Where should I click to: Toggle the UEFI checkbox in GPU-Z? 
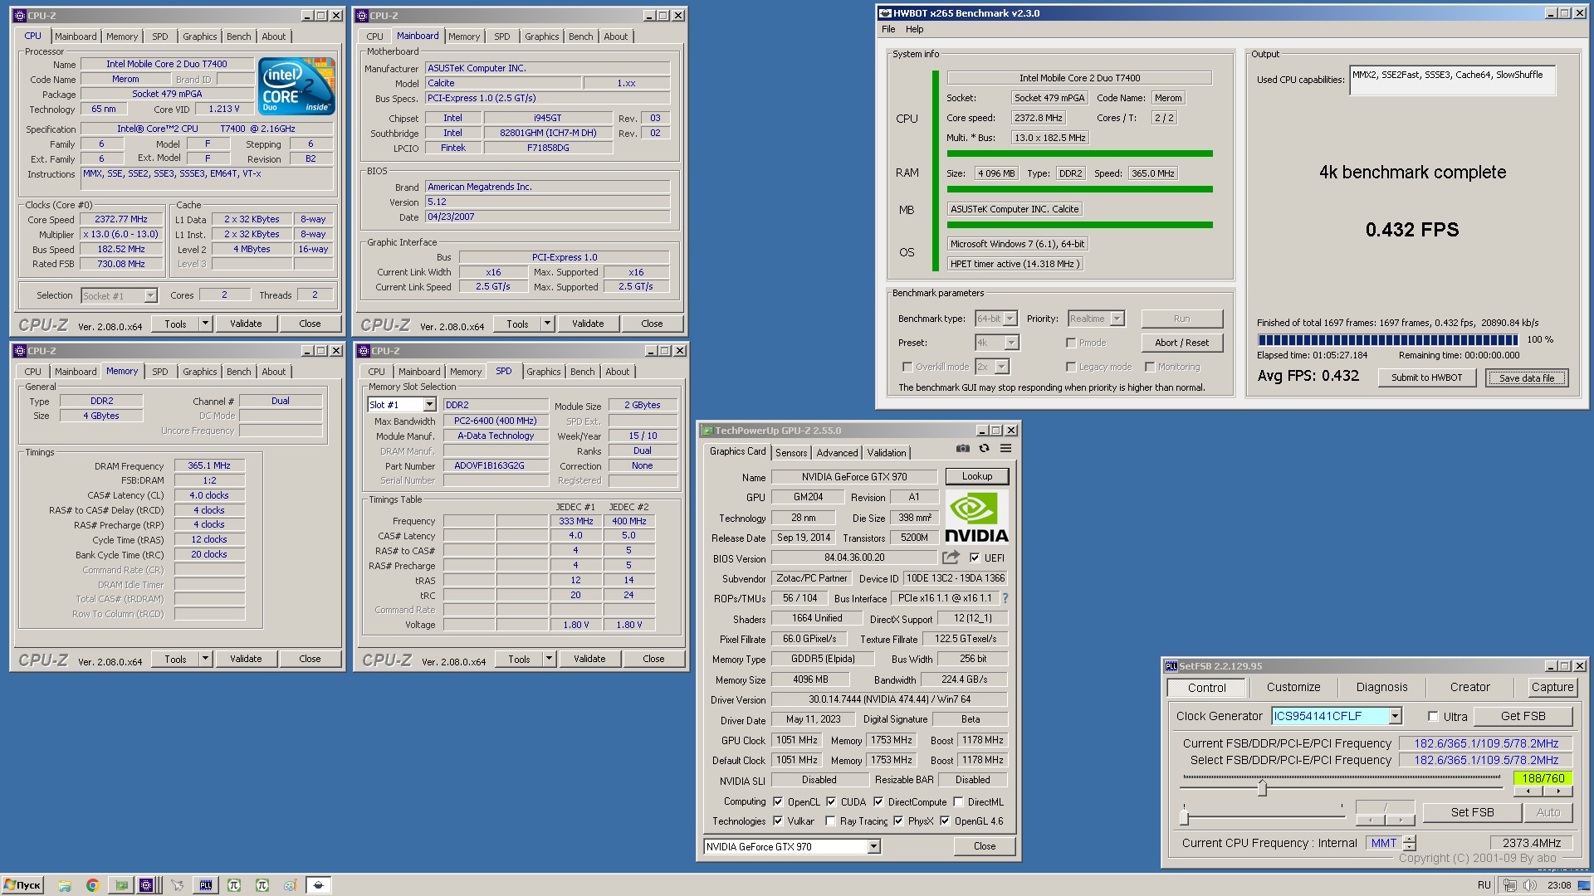tap(975, 558)
